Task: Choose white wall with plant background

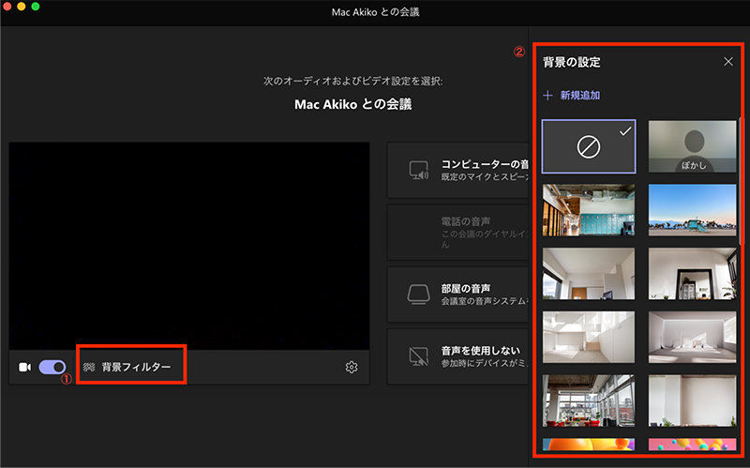Action: (x=692, y=400)
